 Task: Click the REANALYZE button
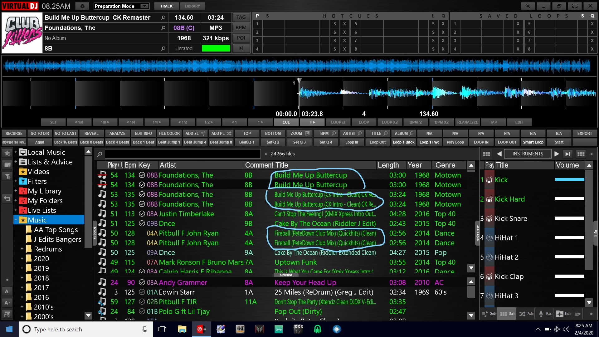[467, 122]
